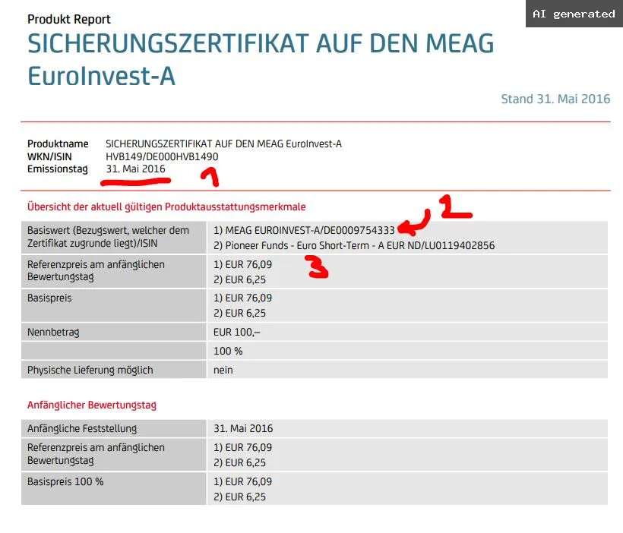
Task: Select the 'HVB149/DE000HVB1490' value
Action: [x=162, y=157]
